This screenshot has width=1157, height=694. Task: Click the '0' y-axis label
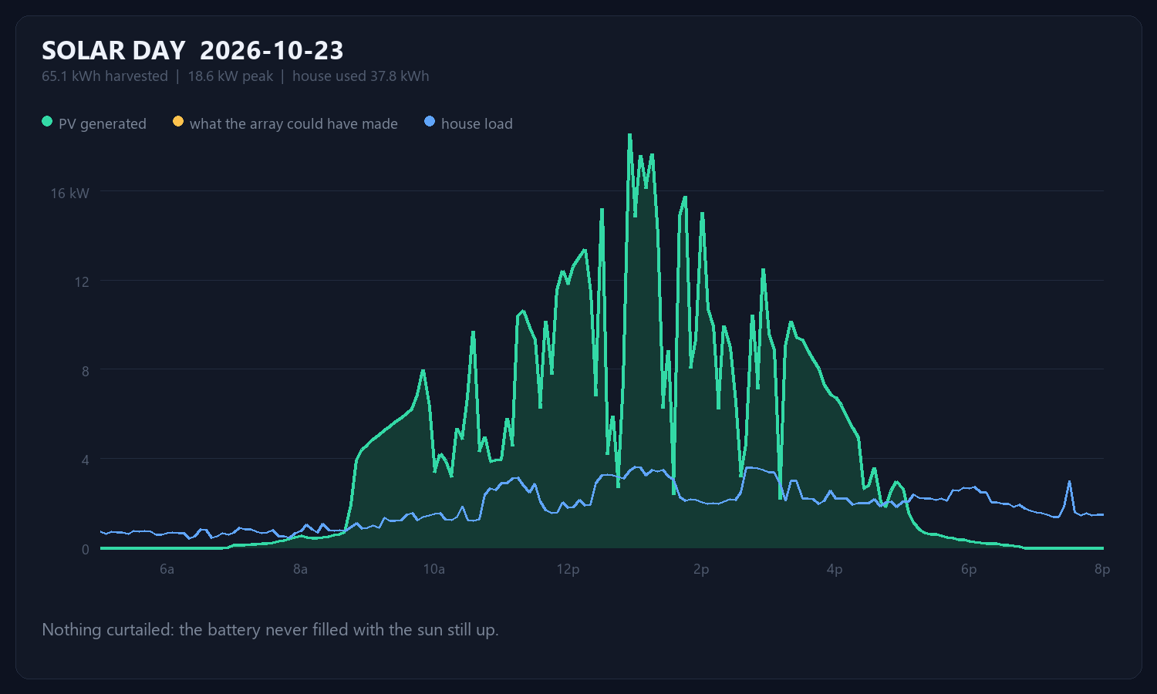coord(86,550)
